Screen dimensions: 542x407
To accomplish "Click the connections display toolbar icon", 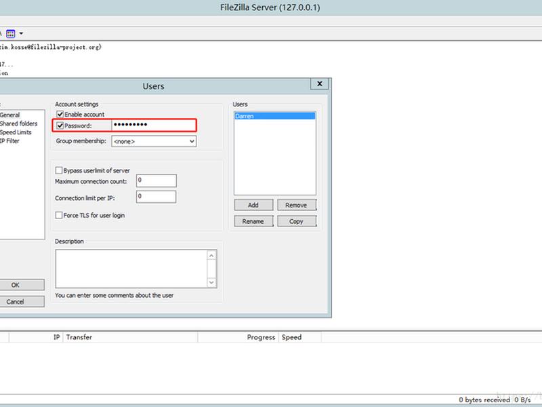I will [11, 33].
